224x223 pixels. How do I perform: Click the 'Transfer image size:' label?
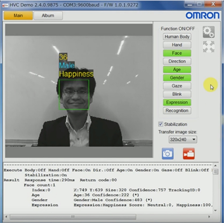[x=178, y=132]
